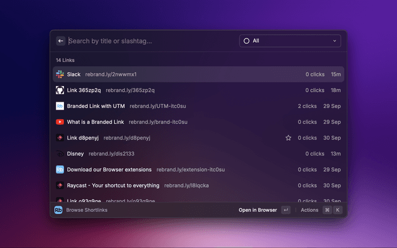Select the Disney rebrand.ly/dis2133 row

pyautogui.click(x=198, y=154)
